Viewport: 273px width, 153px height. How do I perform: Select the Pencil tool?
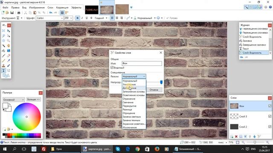click(3, 60)
